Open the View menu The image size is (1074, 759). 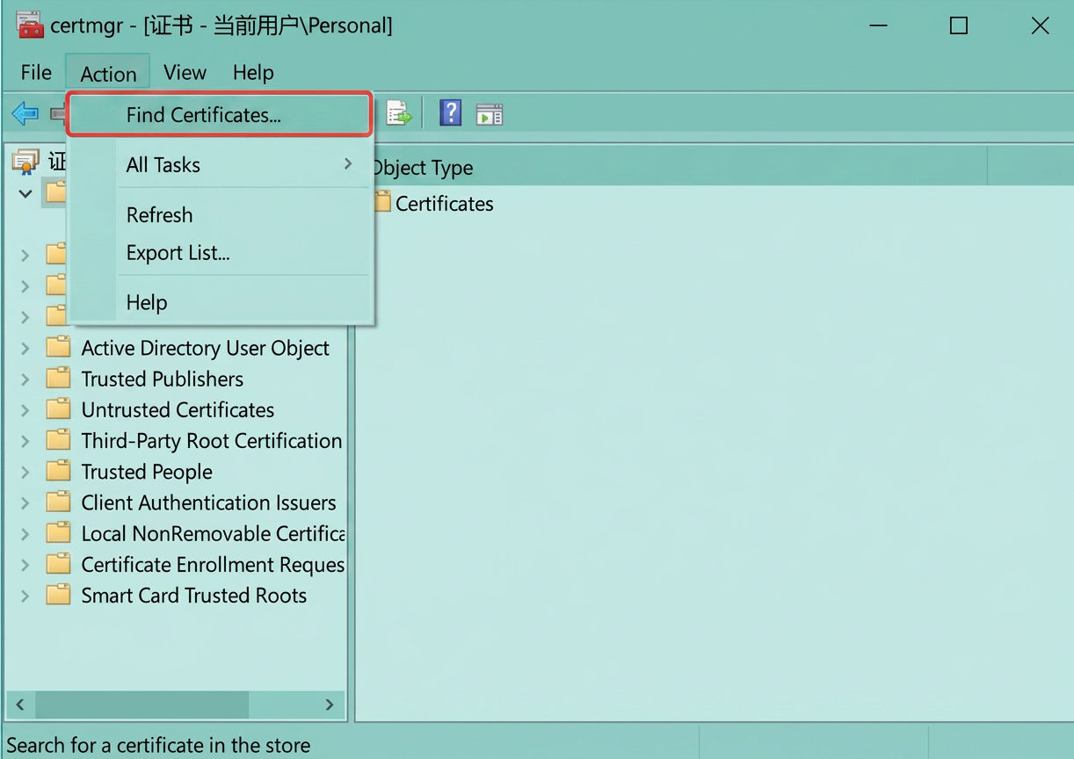pyautogui.click(x=185, y=72)
